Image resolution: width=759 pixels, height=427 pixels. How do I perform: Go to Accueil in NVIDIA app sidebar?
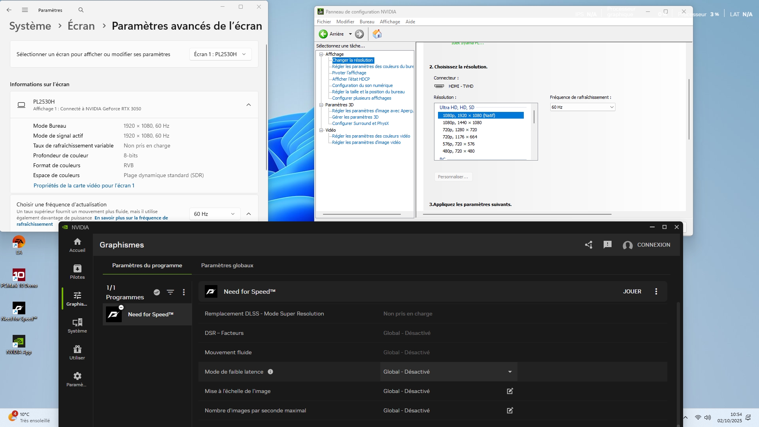[x=77, y=245]
